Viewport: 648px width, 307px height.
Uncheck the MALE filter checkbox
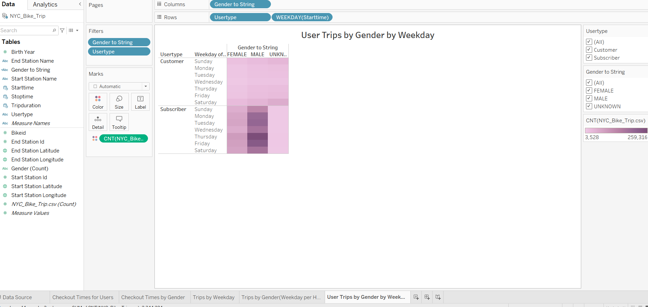(x=589, y=98)
